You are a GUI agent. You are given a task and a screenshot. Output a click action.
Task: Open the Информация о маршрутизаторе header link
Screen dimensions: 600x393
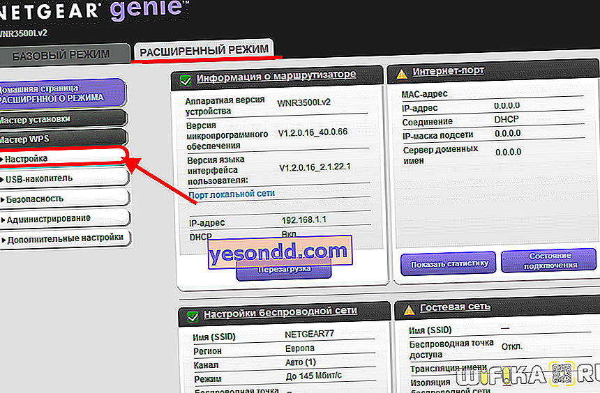[x=276, y=75]
